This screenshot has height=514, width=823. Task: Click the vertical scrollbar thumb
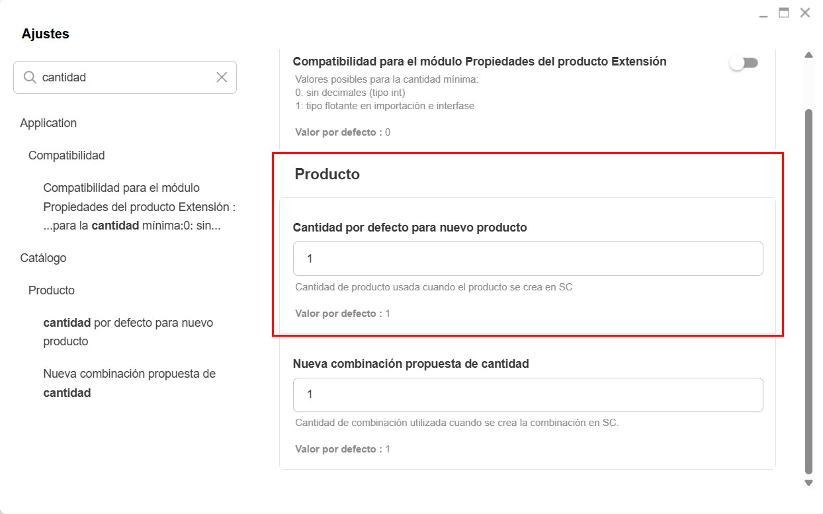coord(808,291)
